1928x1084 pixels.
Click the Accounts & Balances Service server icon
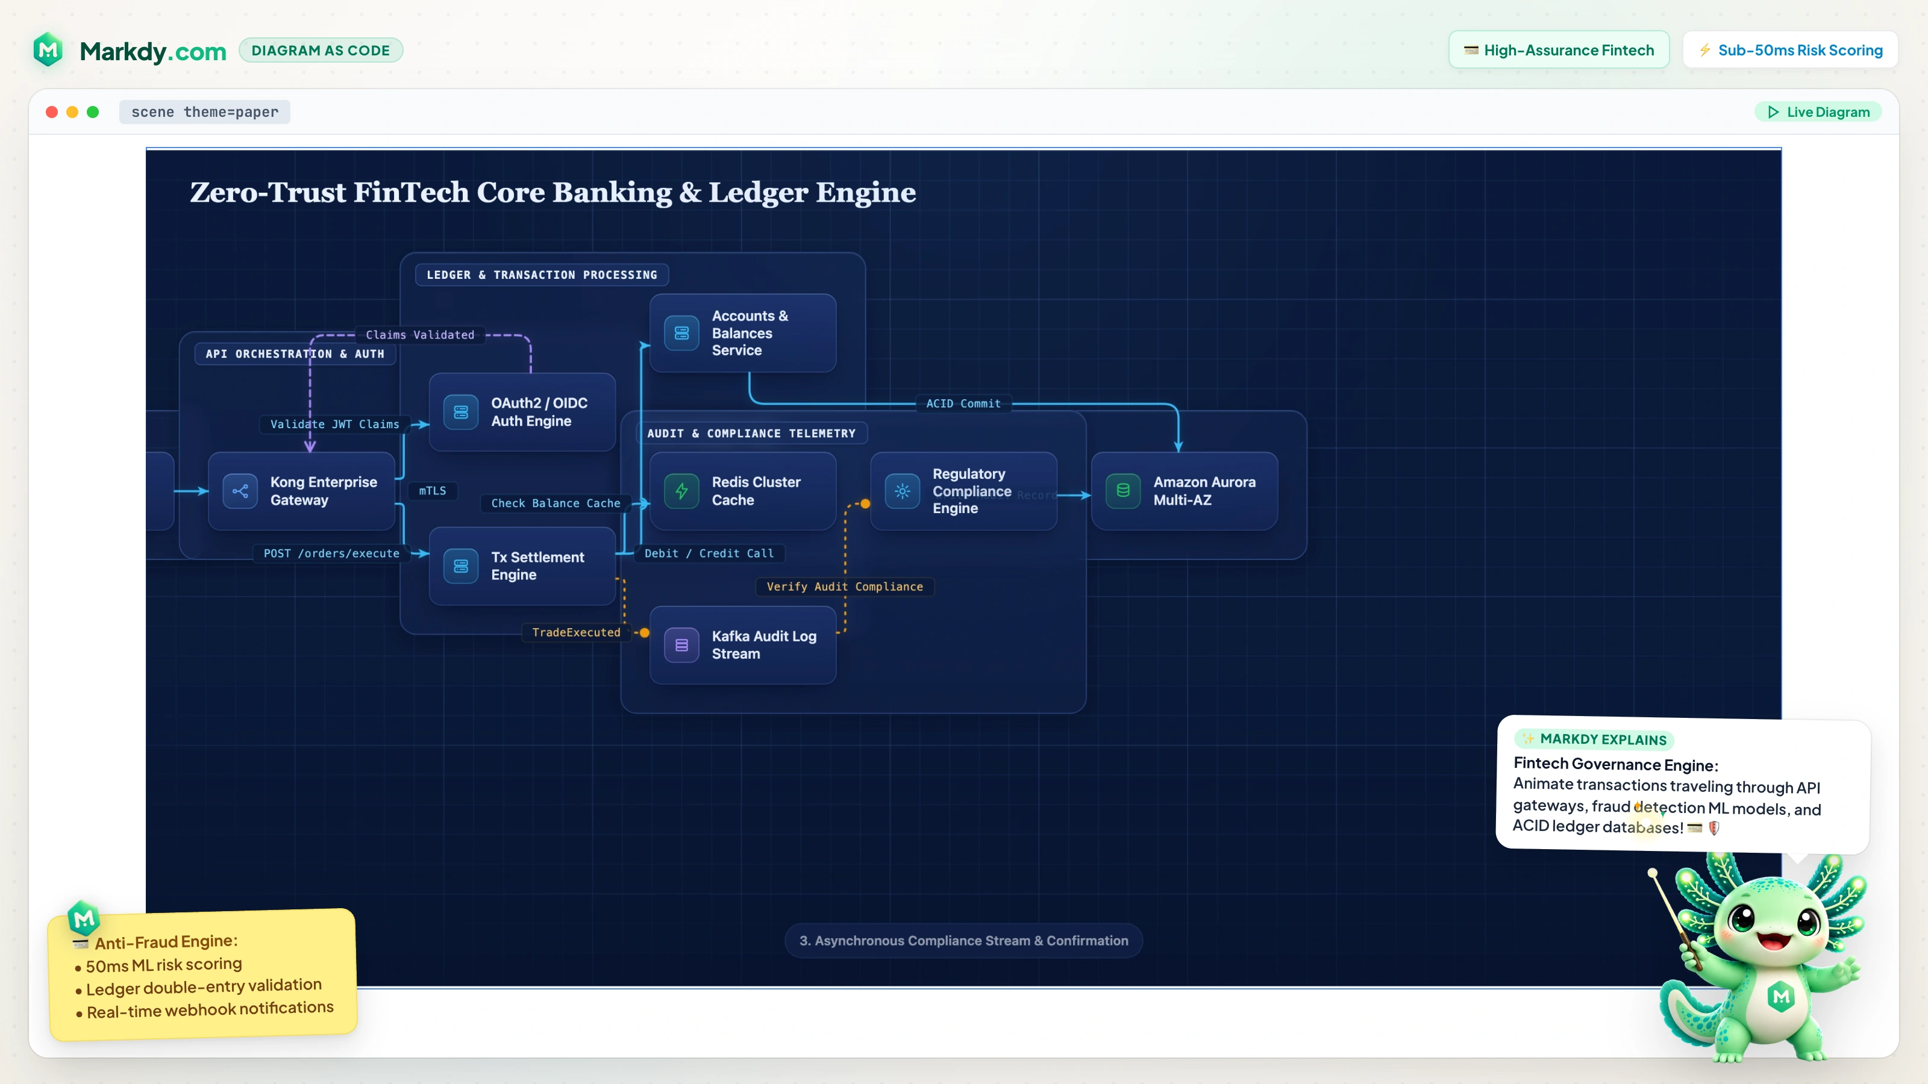(x=682, y=333)
